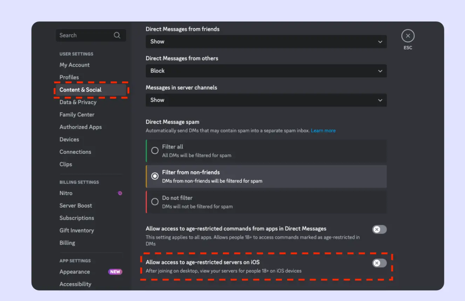Go to the Subscriptions page
Viewport: 465px width, 301px height.
(x=77, y=218)
